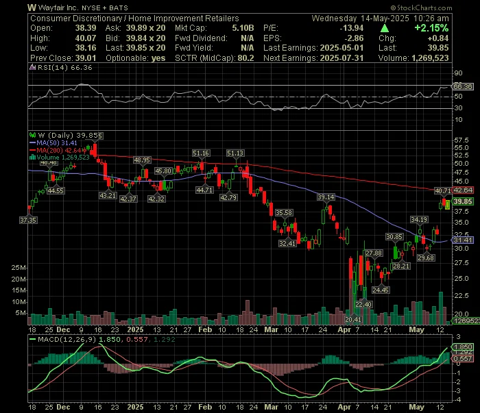480x413 pixels.
Task: Click the 32.41 low price label
Action: (287, 244)
